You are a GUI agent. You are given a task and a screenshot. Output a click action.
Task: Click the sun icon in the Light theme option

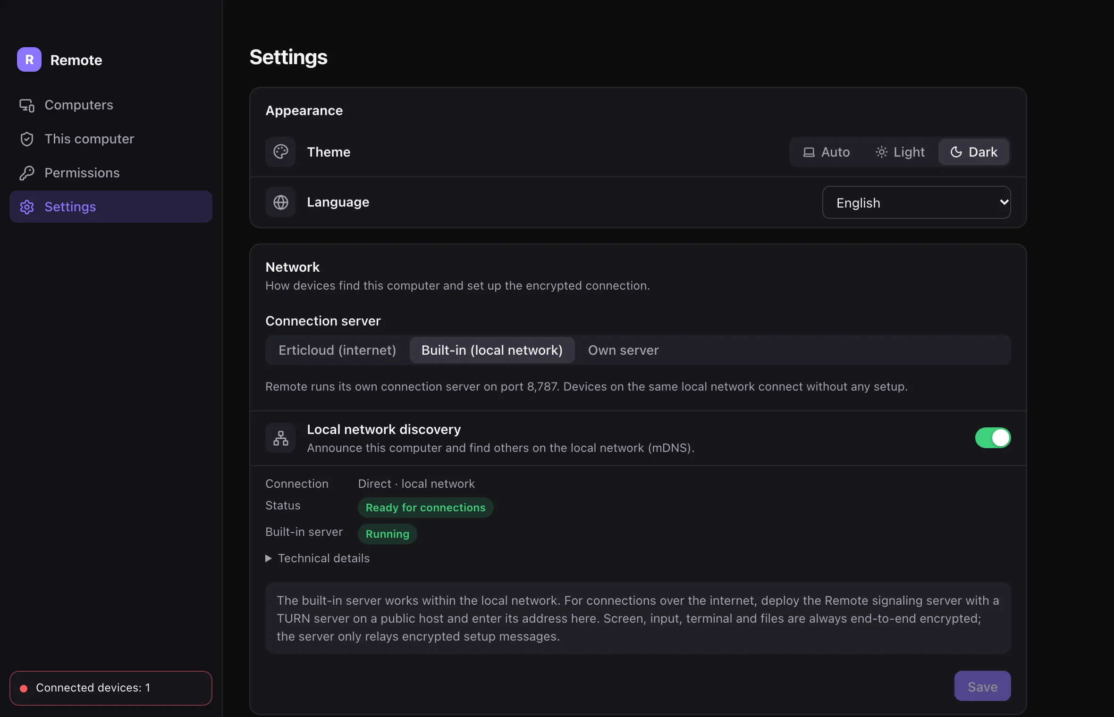[881, 152]
